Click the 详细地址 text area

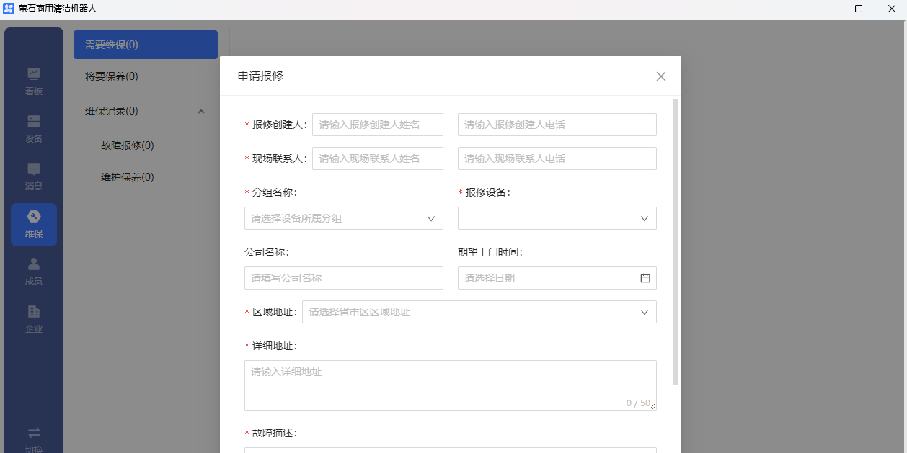pos(450,385)
